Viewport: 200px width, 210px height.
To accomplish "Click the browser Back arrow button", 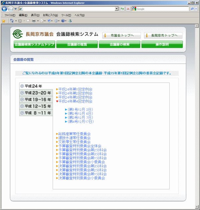I will pos(4,9).
